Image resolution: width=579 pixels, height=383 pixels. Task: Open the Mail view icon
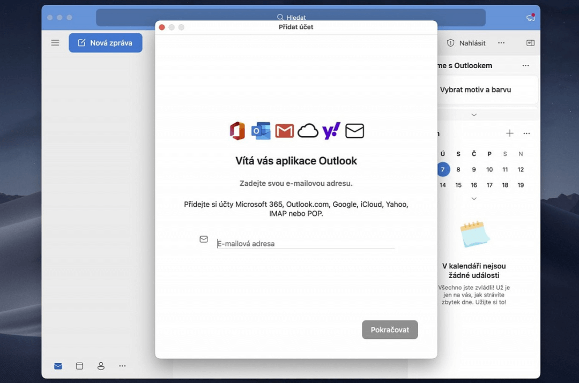click(x=58, y=366)
